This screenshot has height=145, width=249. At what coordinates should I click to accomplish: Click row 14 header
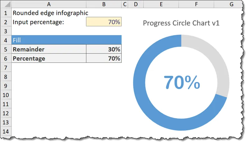(6, 131)
